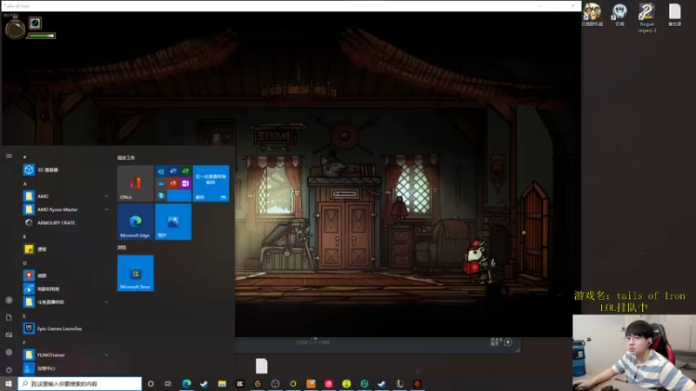Open the first Steam icon on the taskbar

204,384
